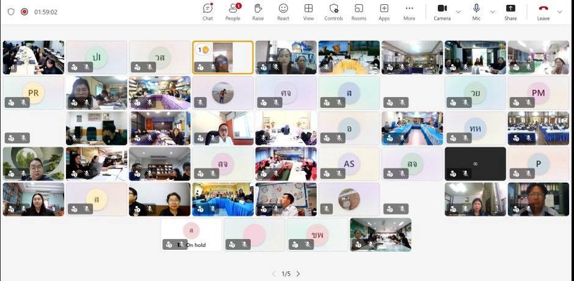Click the status icon on ทห tile
This screenshot has width=574, height=281.
453,138
